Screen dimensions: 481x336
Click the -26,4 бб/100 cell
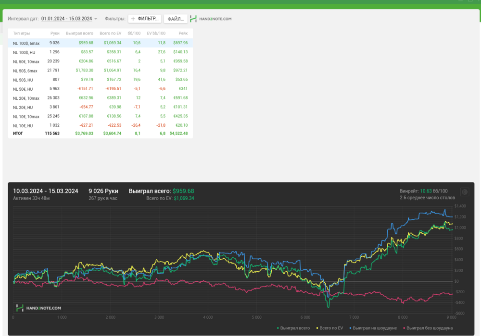136,125
